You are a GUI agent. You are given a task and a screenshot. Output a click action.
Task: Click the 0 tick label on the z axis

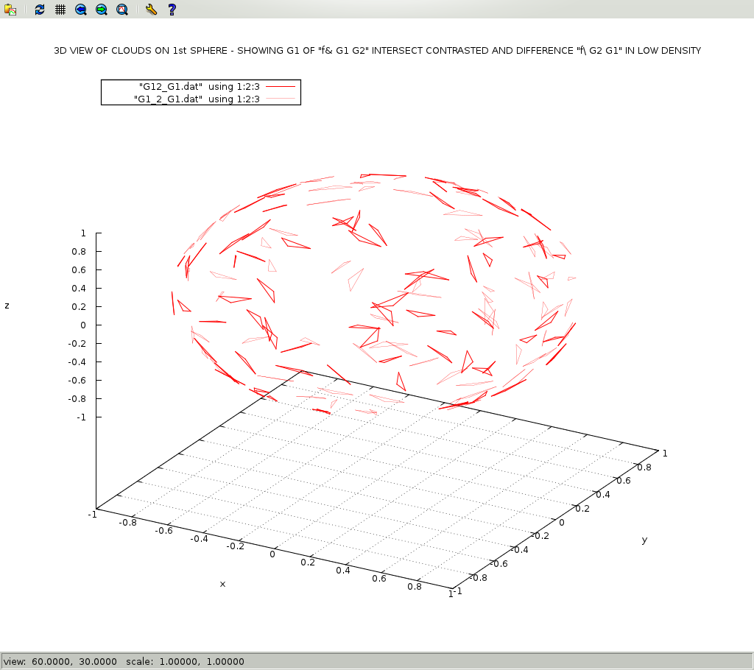[83, 325]
